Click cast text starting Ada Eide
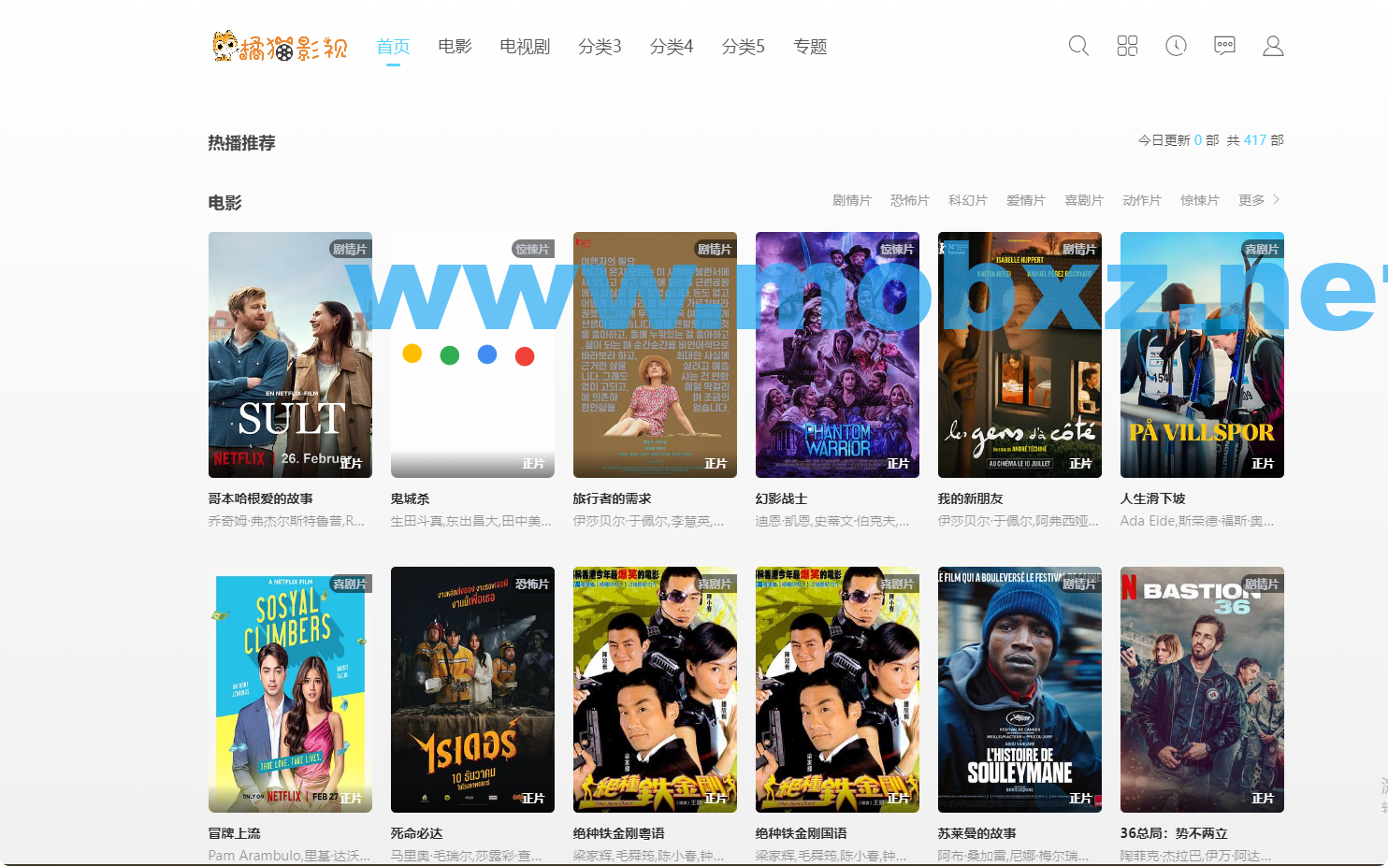 click(x=1197, y=521)
